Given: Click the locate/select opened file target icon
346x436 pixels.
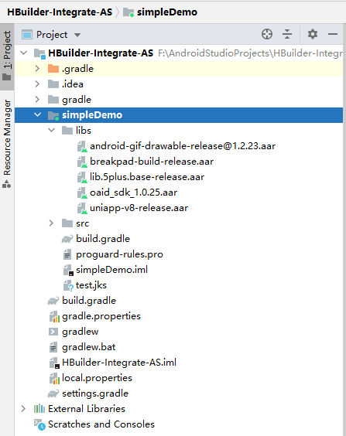Looking at the screenshot, I should [267, 35].
